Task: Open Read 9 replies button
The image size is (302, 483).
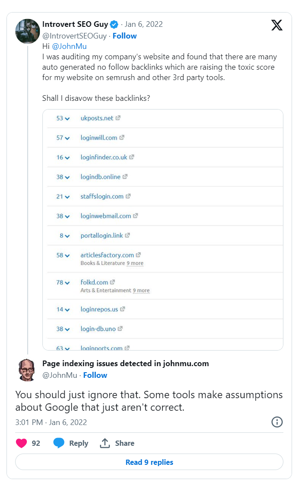Action: (x=149, y=462)
